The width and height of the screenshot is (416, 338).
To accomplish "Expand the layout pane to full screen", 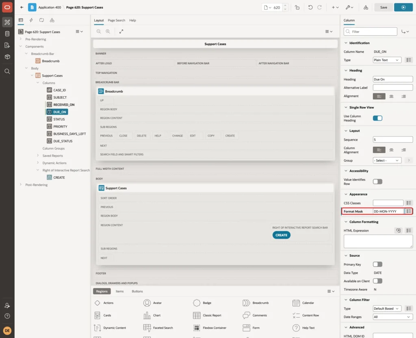I will [x=121, y=31].
